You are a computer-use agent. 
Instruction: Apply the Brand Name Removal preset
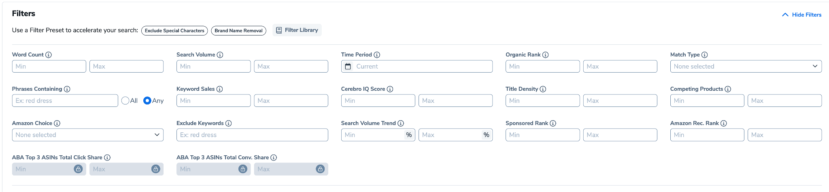(238, 31)
